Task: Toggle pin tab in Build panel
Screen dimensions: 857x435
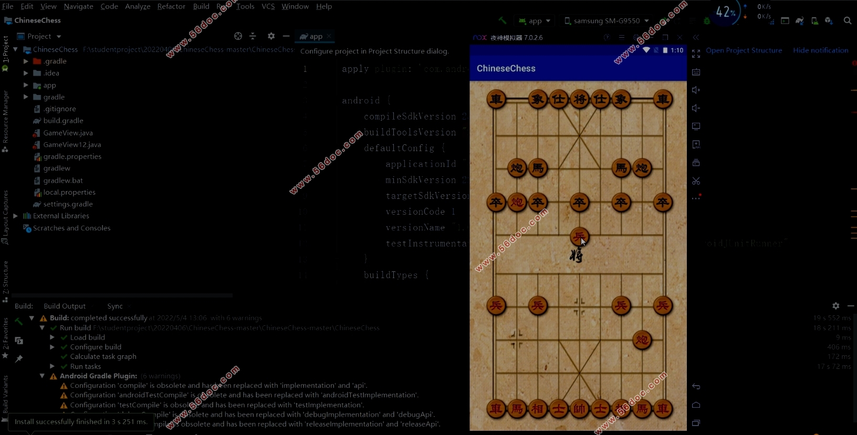Action: pyautogui.click(x=19, y=358)
